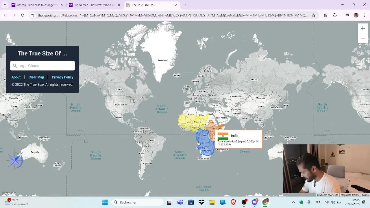Open a new browser tab
Image resolution: width=370 pixels, height=208 pixels.
(x=185, y=5)
